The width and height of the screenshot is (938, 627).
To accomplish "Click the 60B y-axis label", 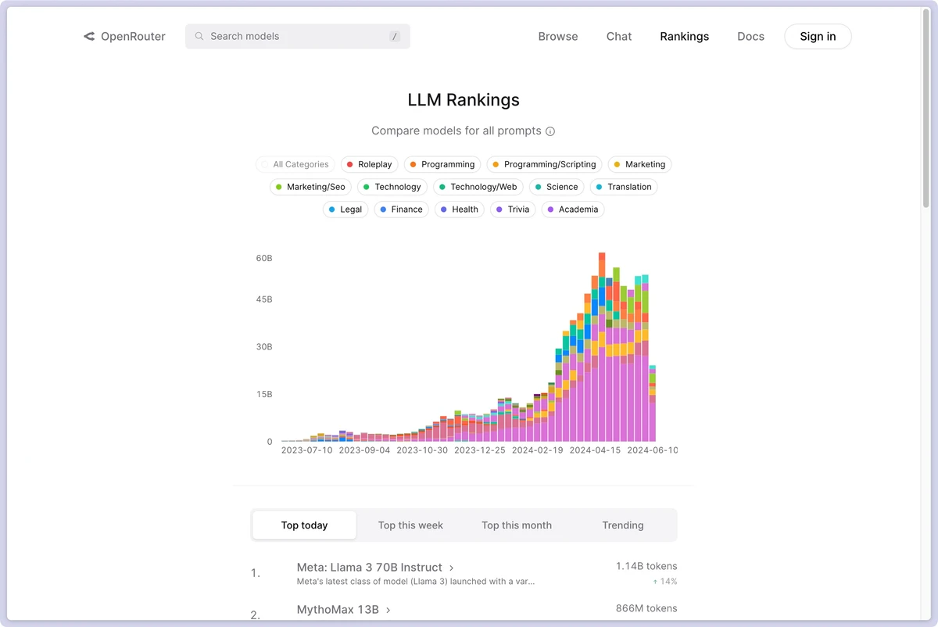I will point(264,258).
